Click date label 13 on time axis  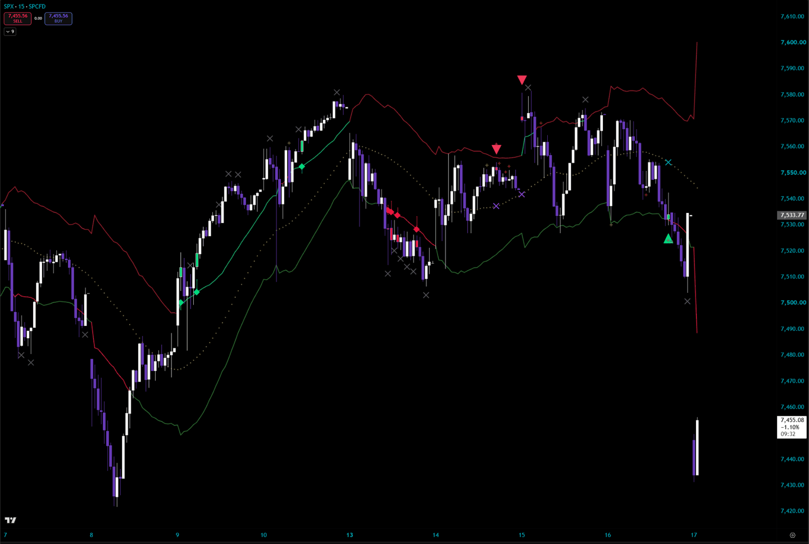[x=349, y=535]
